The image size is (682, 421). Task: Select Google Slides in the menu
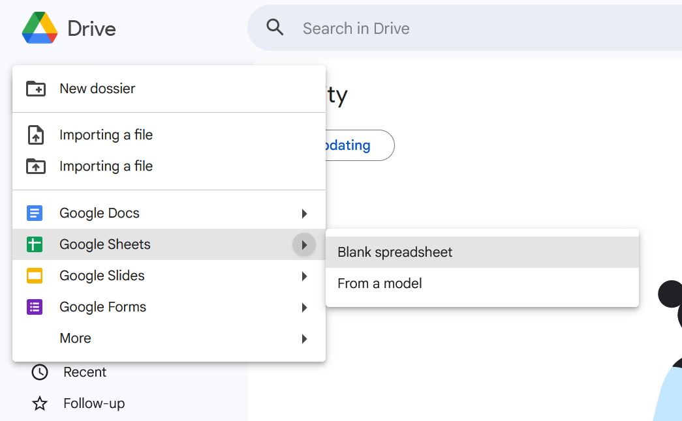click(169, 276)
